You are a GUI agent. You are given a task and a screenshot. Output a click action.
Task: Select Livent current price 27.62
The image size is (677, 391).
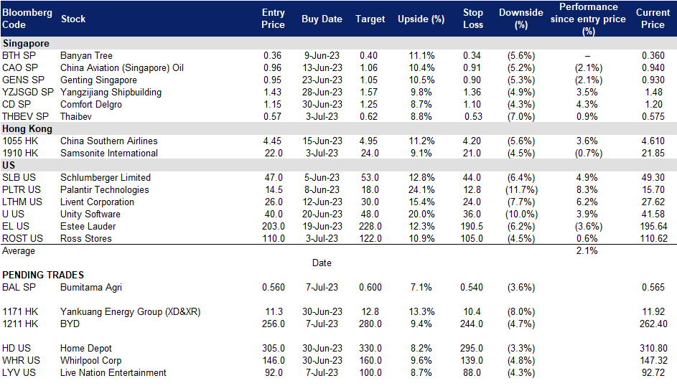(653, 202)
